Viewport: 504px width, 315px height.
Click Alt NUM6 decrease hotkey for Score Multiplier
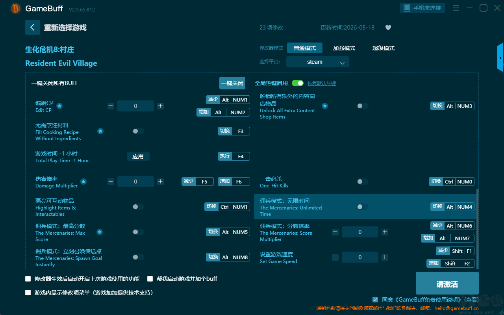coord(452,226)
